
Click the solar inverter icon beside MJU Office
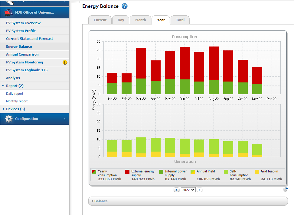[9, 13]
